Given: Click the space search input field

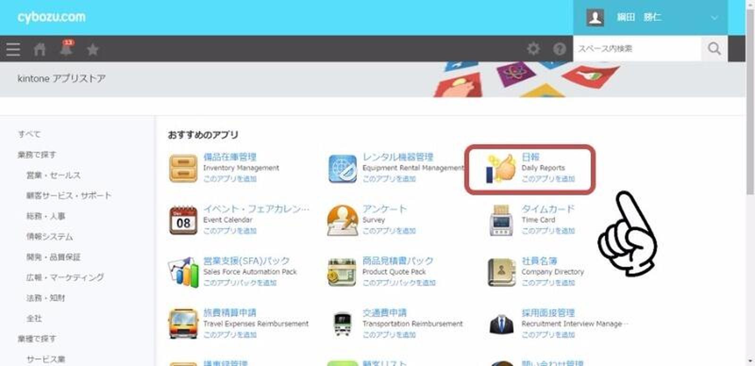Looking at the screenshot, I should (636, 49).
